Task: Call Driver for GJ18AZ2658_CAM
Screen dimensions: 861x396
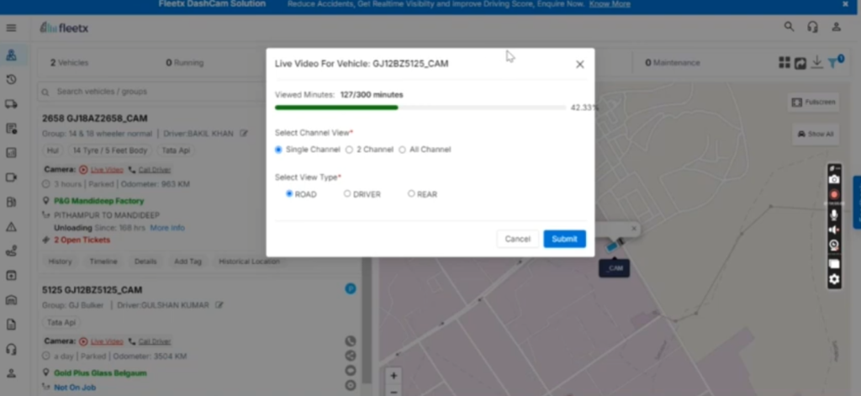Action: [x=155, y=170]
